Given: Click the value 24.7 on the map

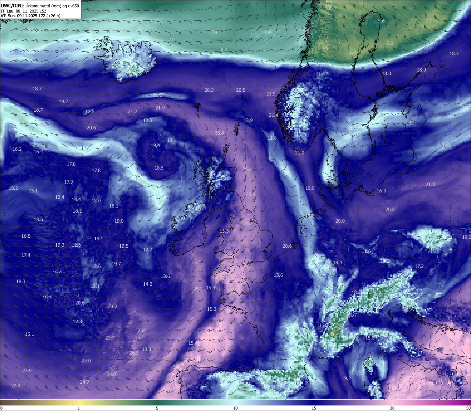Looking at the screenshot, I should (85, 382).
